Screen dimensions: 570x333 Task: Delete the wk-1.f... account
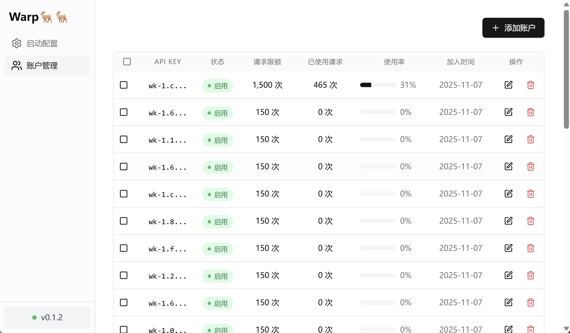pos(531,248)
